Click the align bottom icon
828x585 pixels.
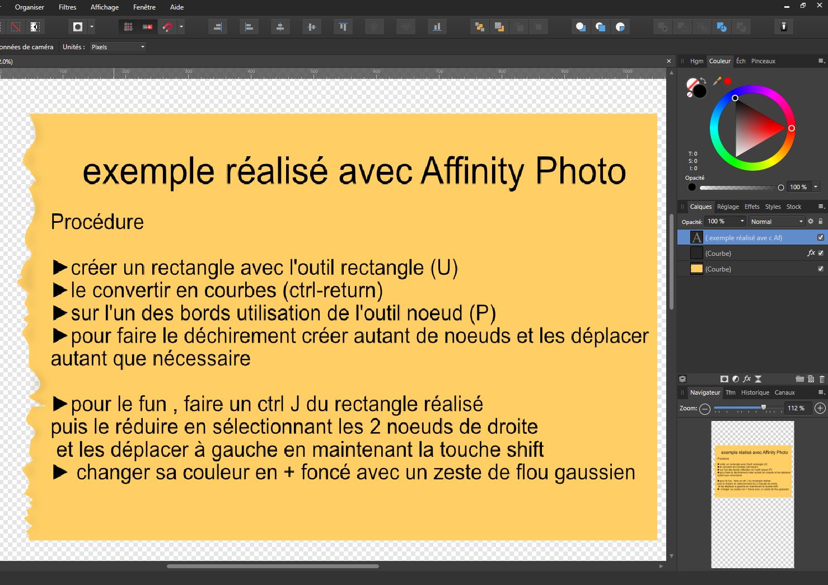(437, 27)
